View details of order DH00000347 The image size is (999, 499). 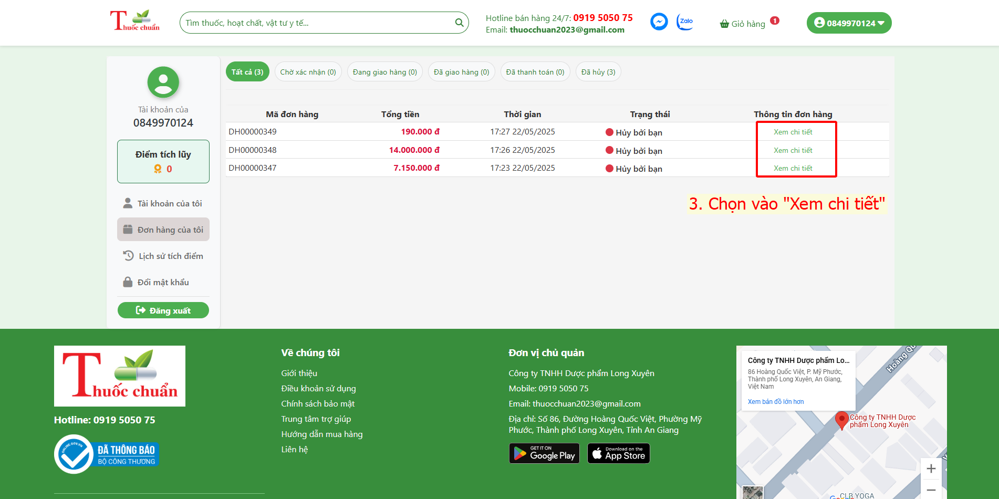click(x=793, y=168)
